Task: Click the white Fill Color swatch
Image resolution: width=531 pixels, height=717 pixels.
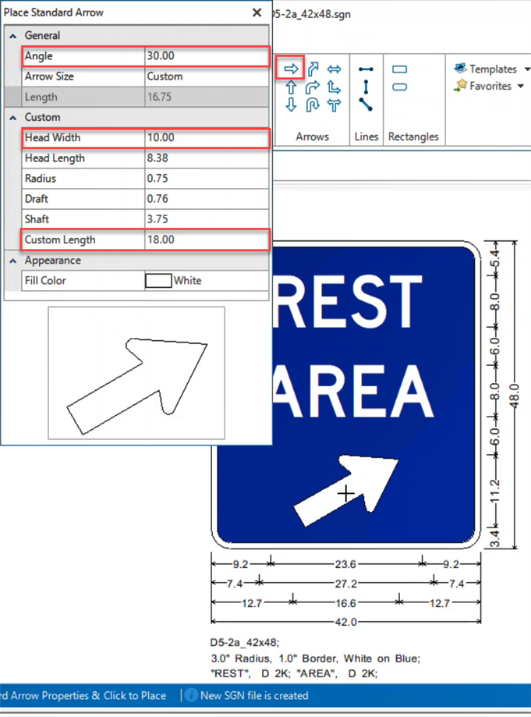Action: coord(158,281)
